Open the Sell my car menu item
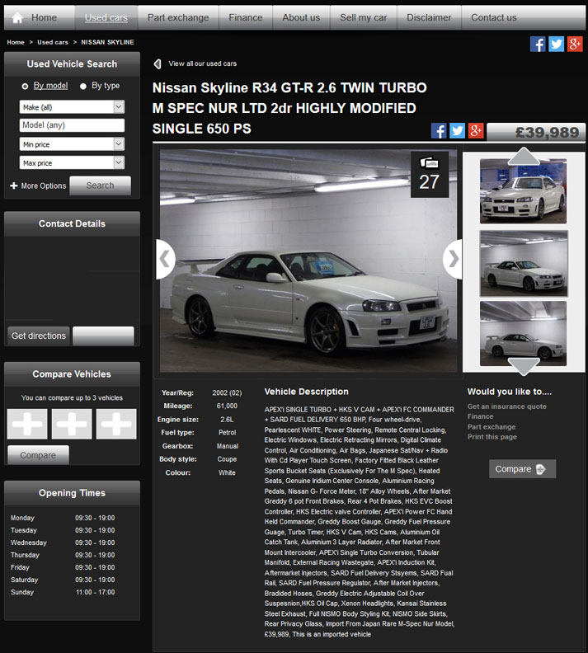This screenshot has width=588, height=653. [364, 17]
